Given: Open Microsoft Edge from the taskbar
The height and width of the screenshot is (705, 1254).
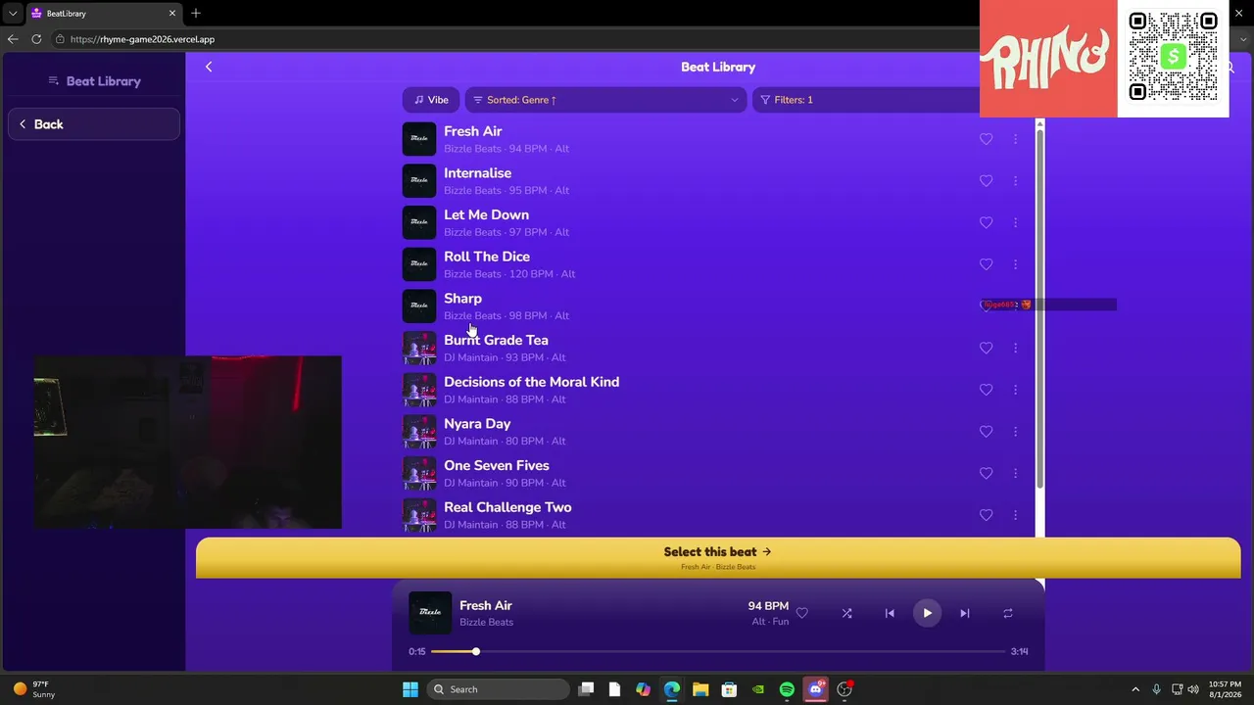Looking at the screenshot, I should tap(672, 689).
